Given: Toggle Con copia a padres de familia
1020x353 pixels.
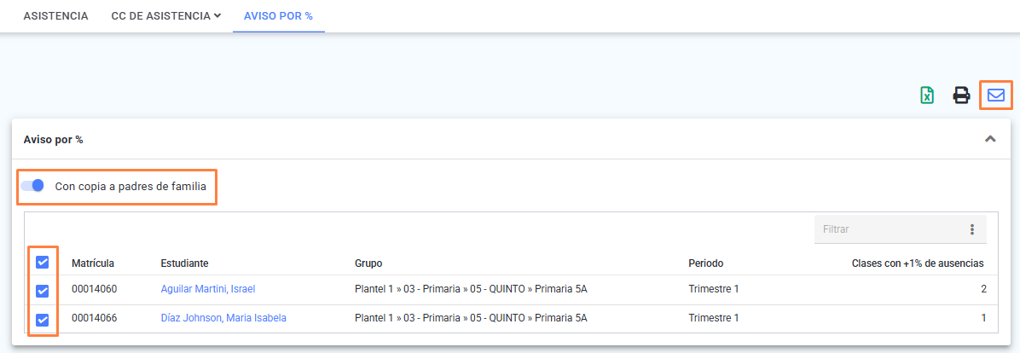Looking at the screenshot, I should click(x=32, y=186).
